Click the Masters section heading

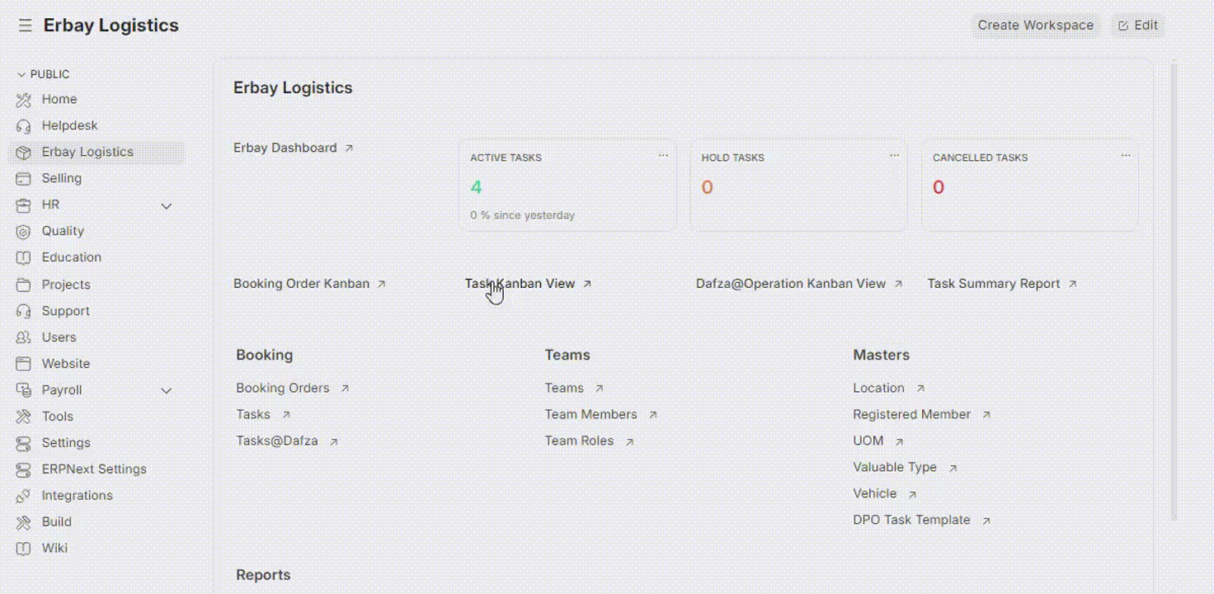coord(882,355)
